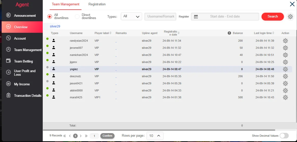The width and height of the screenshot is (297, 142).
Task: Jump to last page arrows
Action: pos(86,136)
